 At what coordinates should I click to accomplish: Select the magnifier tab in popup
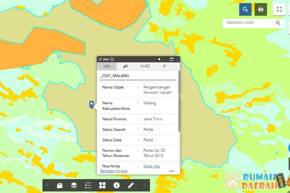click(125, 66)
